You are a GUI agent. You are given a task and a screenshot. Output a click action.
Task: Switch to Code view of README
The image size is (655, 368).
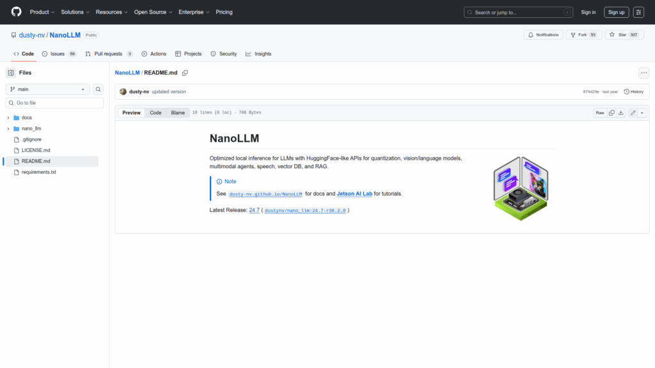(155, 112)
